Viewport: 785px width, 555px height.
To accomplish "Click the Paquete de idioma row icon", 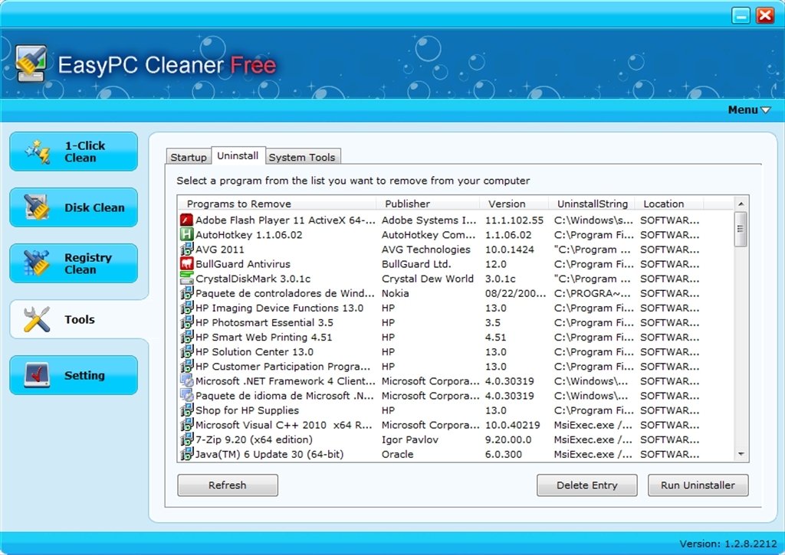I will (x=187, y=396).
